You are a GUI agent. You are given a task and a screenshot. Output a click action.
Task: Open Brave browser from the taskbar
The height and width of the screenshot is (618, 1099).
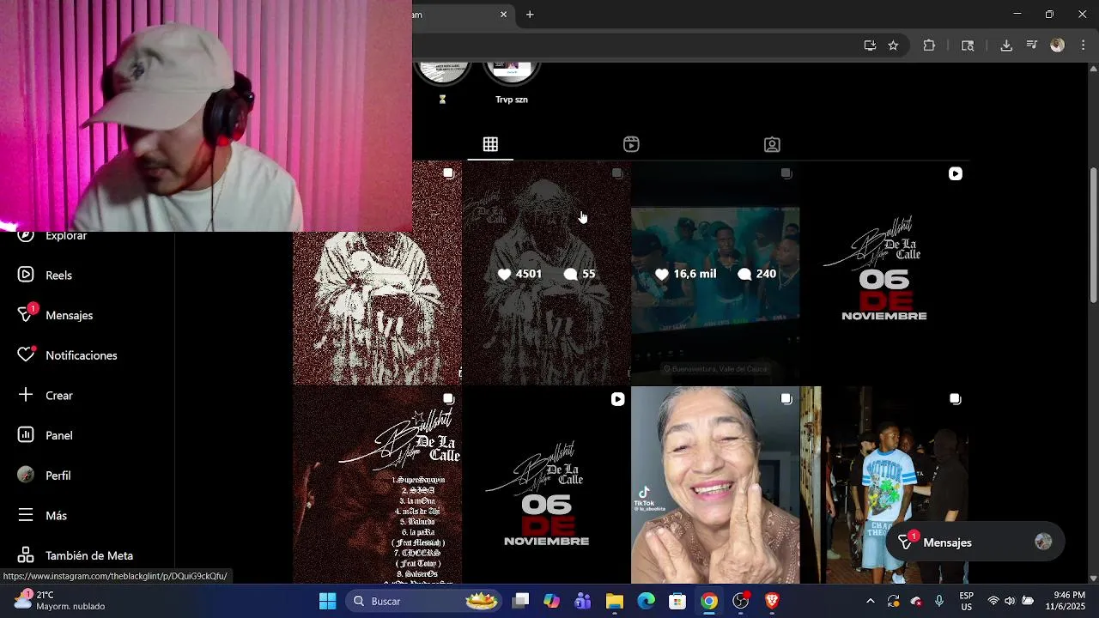pos(772,601)
